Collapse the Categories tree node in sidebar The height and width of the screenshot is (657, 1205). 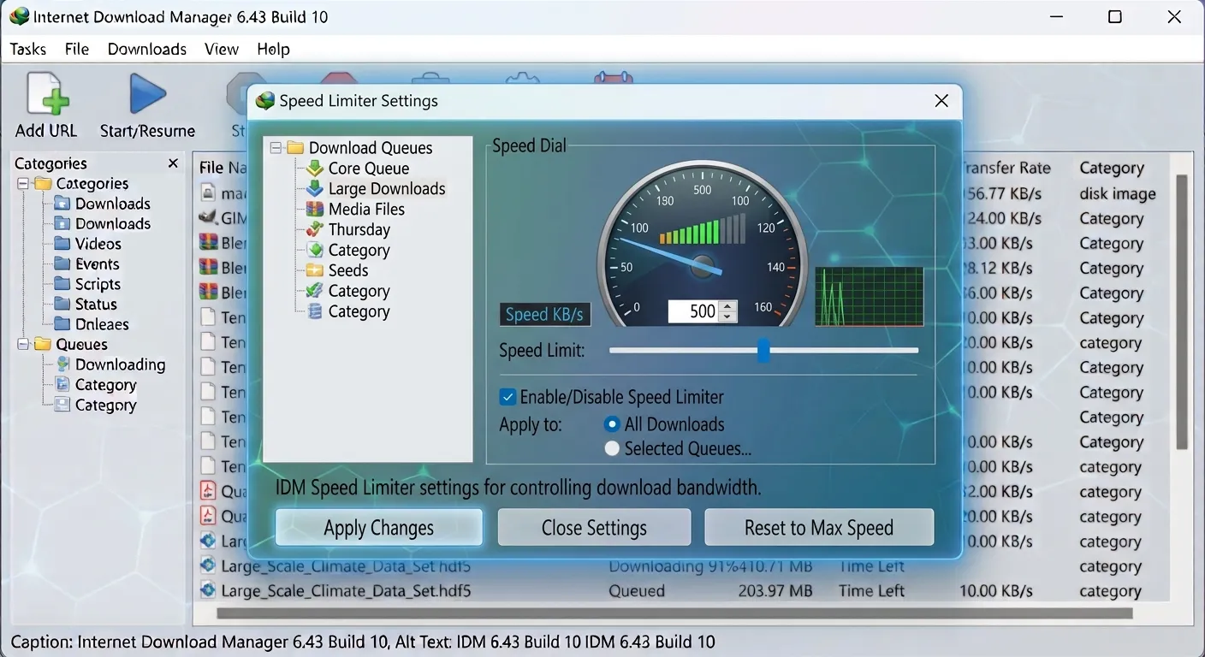(22, 184)
